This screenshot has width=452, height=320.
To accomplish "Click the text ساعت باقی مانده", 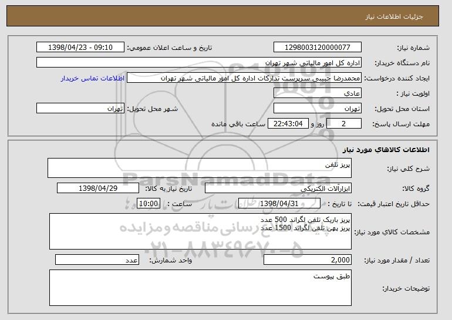I will 238,124.
